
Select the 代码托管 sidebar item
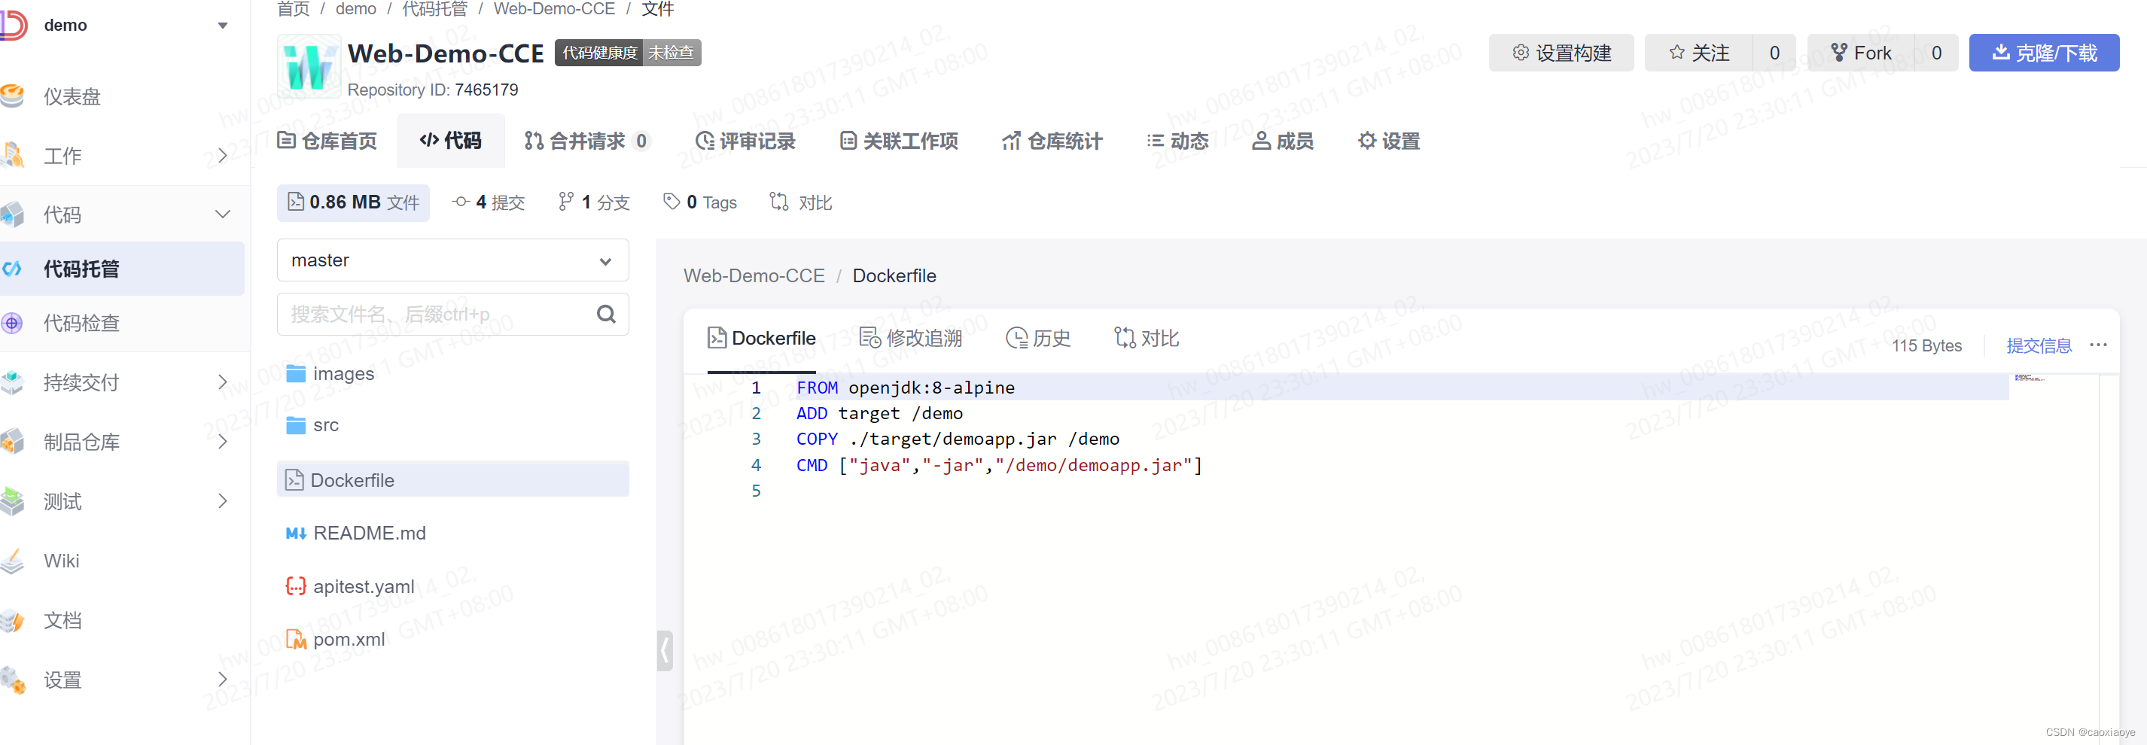pos(122,269)
